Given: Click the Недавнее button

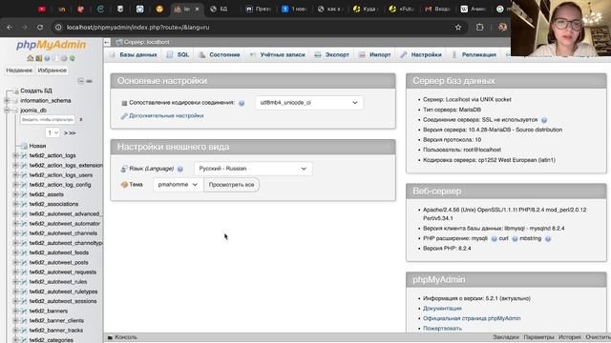Looking at the screenshot, I should [19, 71].
